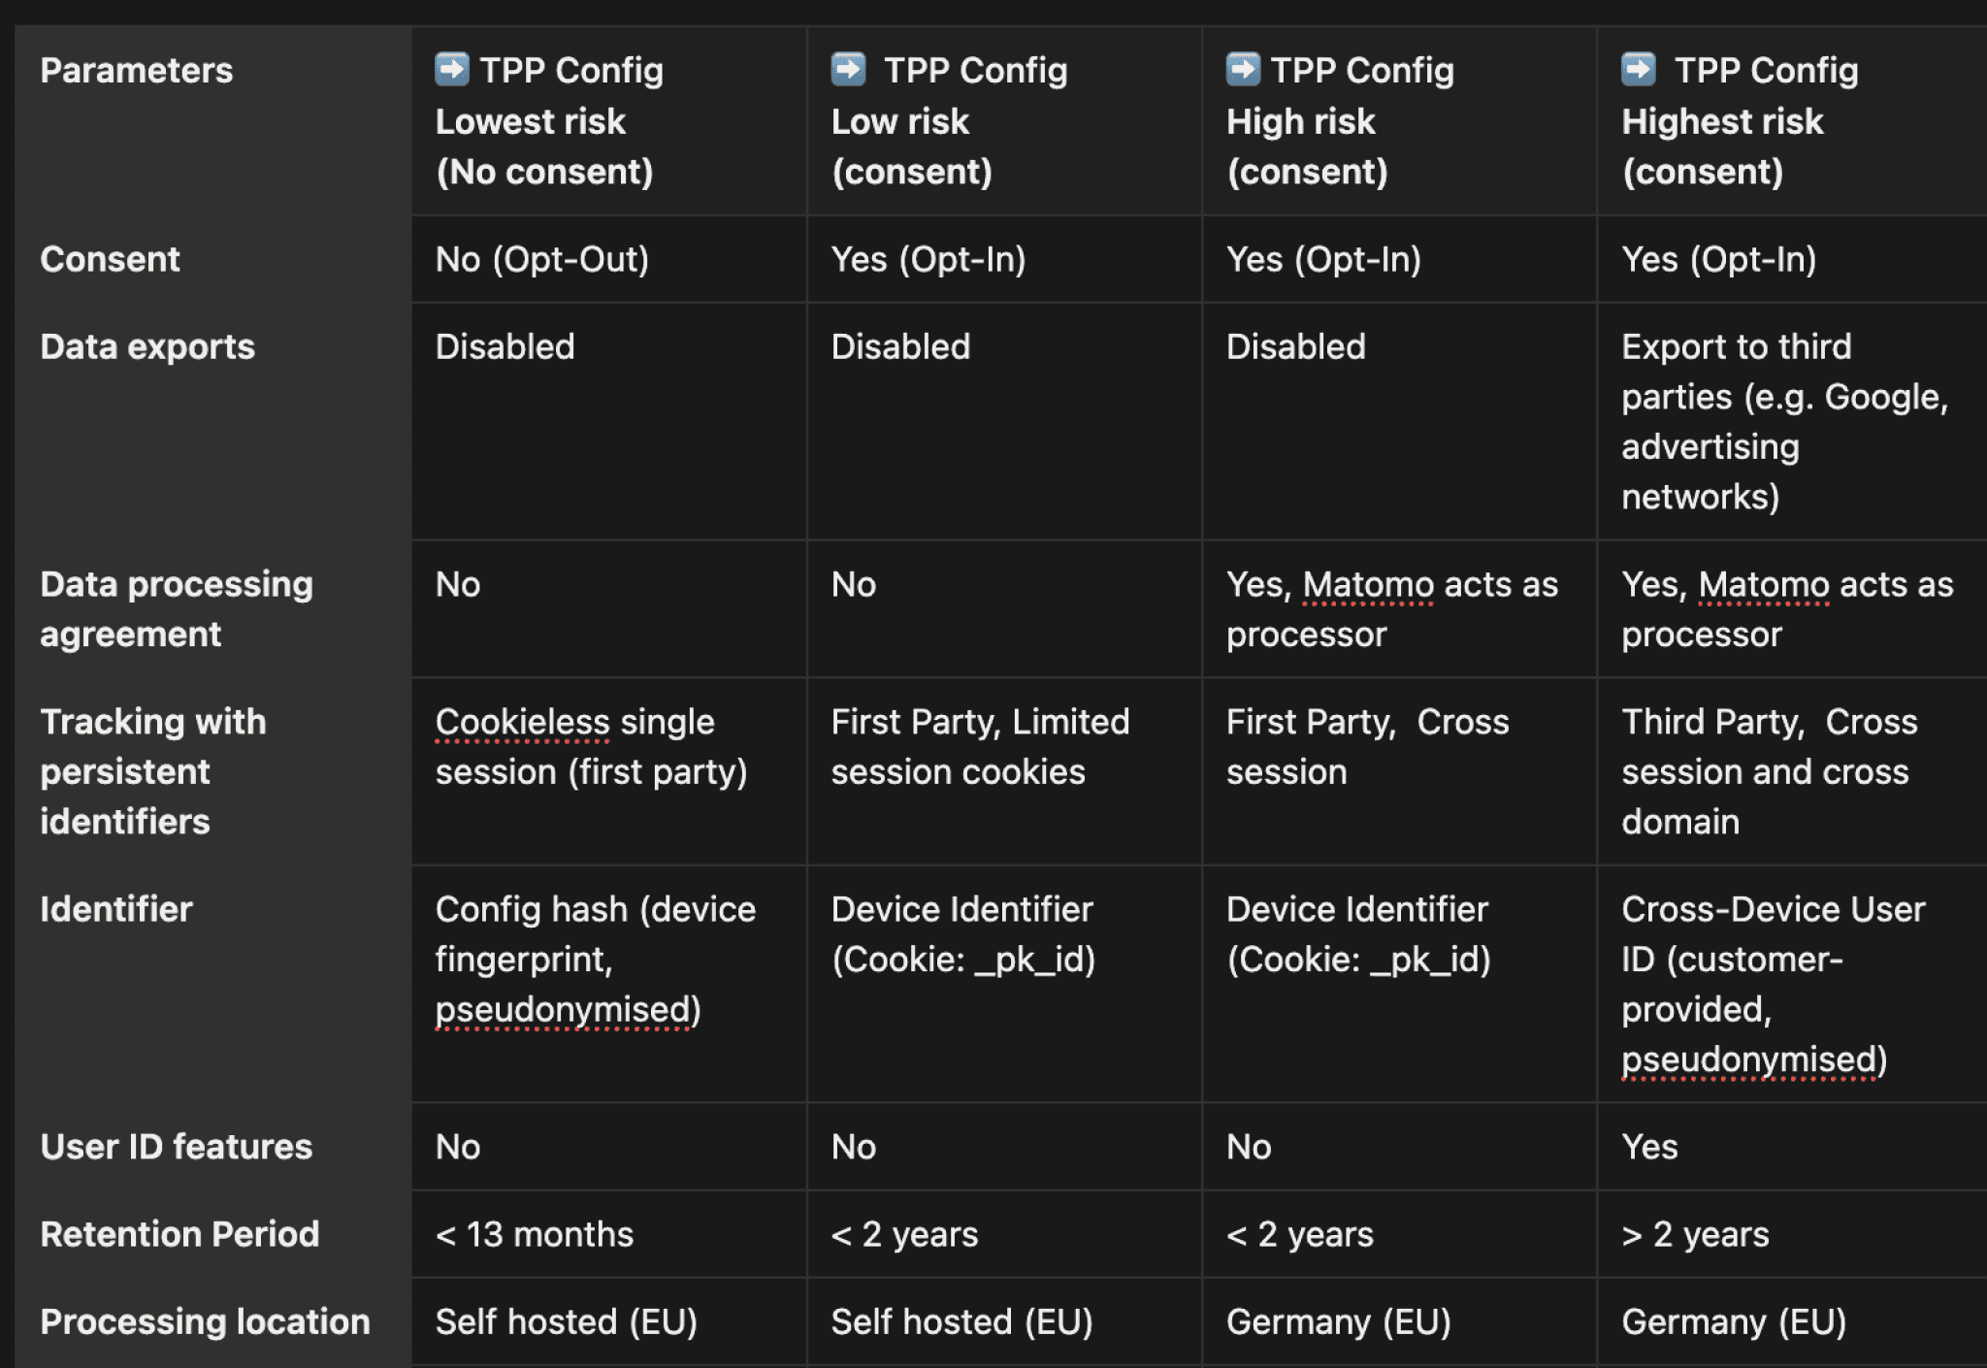The image size is (1987, 1368).
Task: Select 'First Party, Limited session cookies' cell
Action: coord(980,746)
